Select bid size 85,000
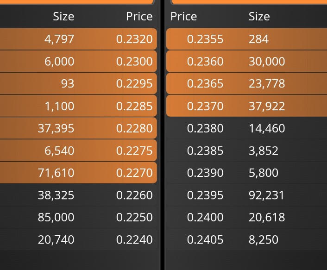Image resolution: width=327 pixels, height=270 pixels. point(56,217)
